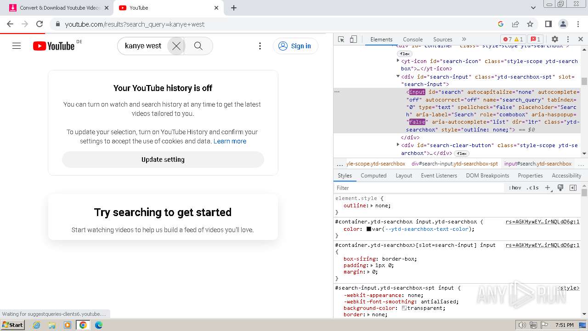Screen dimensions: 588x331
Task: Open DevTools customize three-dot menu
Action: coord(568,39)
